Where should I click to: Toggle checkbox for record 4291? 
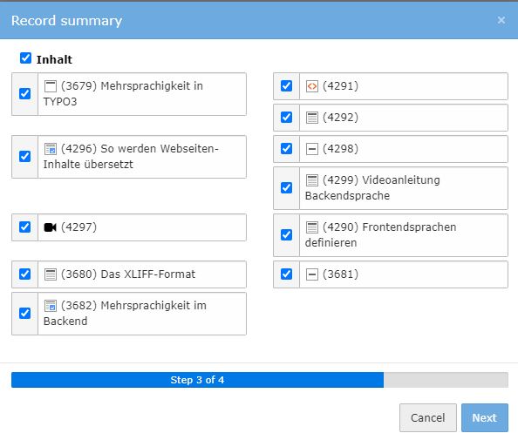point(286,85)
